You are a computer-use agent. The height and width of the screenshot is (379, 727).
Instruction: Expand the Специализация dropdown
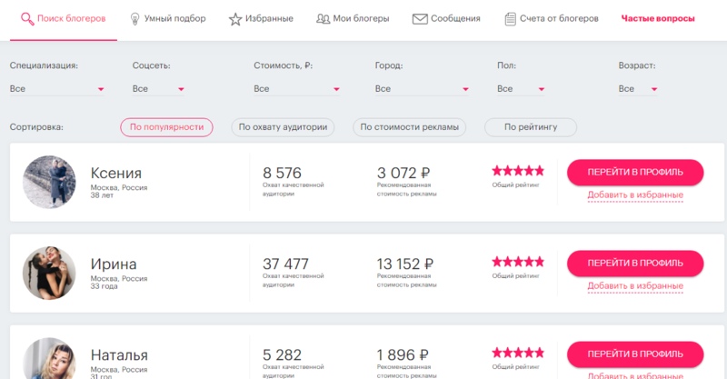pos(57,89)
